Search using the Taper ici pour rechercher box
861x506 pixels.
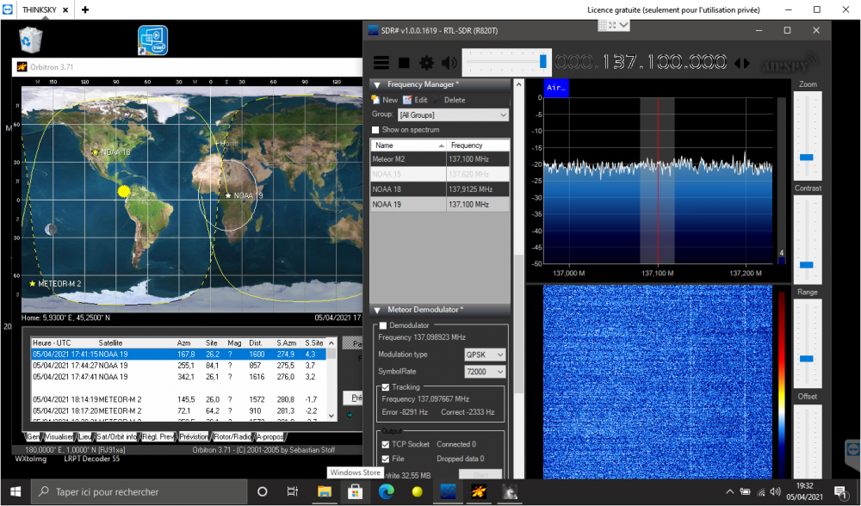[x=139, y=491]
